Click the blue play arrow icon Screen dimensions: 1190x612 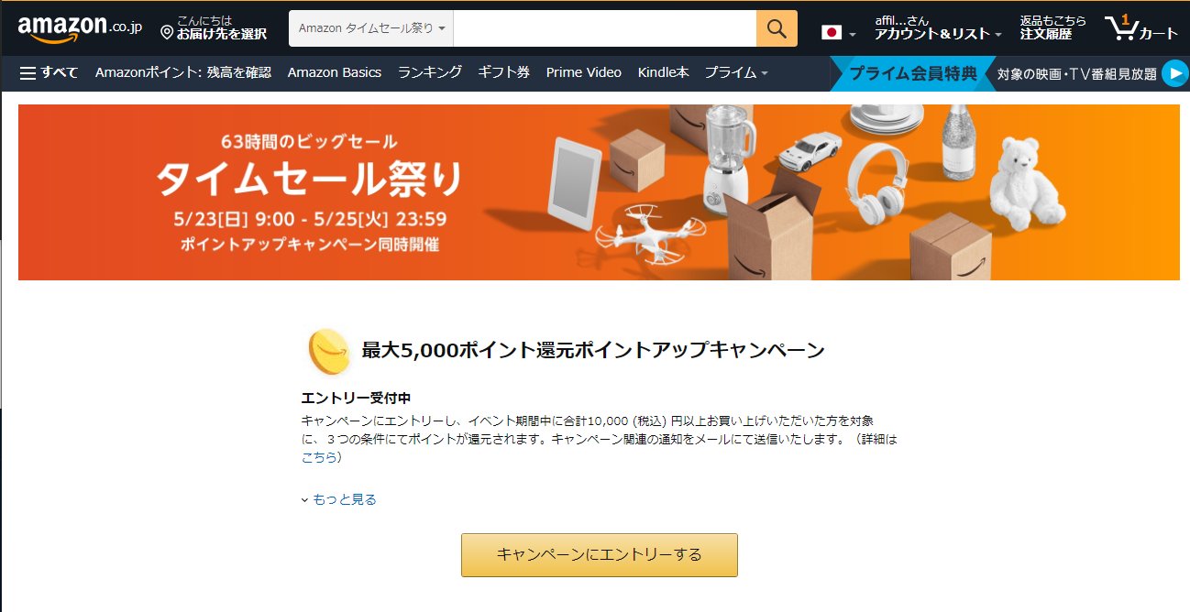(1174, 73)
